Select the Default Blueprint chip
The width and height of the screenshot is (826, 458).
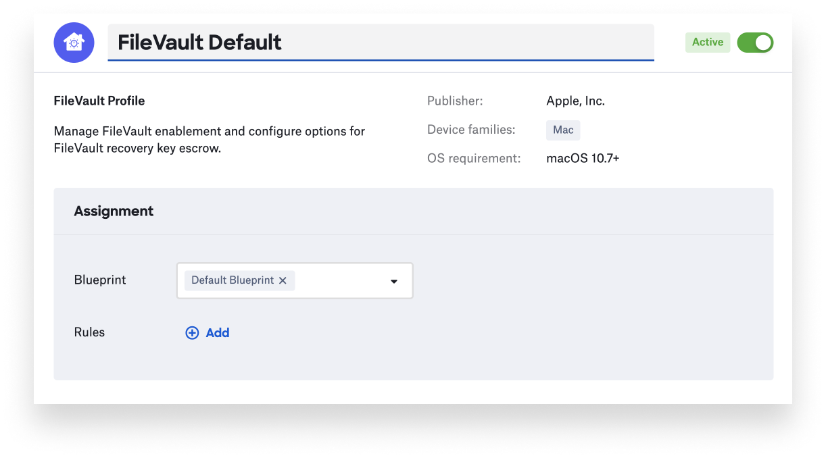coord(233,280)
